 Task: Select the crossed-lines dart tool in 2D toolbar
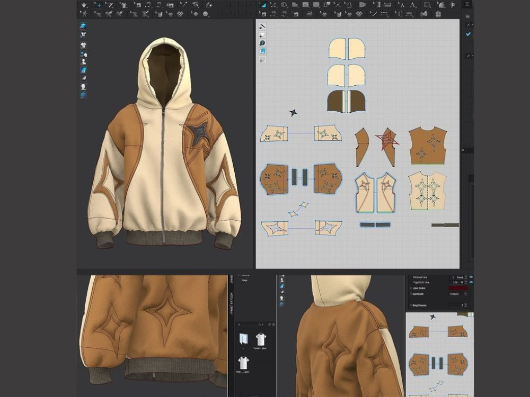[x=338, y=5]
